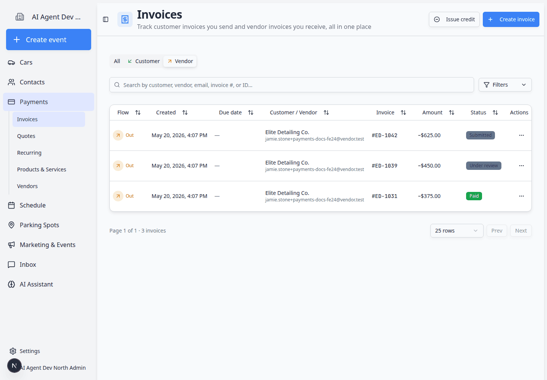The width and height of the screenshot is (547, 380).
Task: Click invoice number #ED-1042
Action: click(384, 135)
